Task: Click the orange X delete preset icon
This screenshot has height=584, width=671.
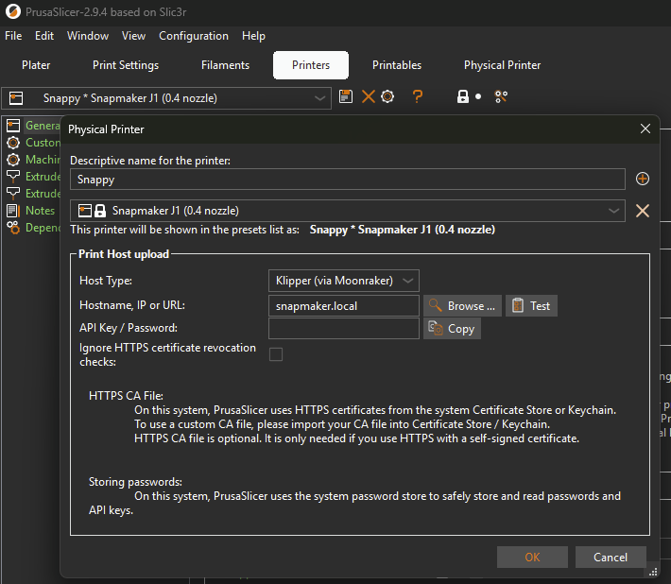Action: tap(368, 97)
